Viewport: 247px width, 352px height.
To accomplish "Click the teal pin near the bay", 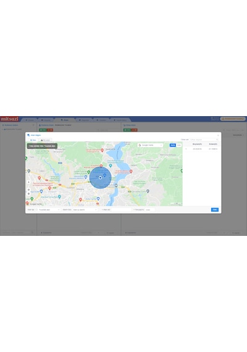I will (111, 166).
